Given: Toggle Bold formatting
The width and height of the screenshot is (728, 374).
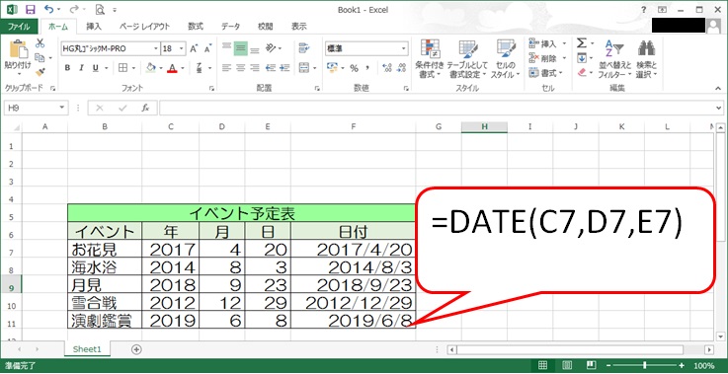Looking at the screenshot, I should click(x=67, y=68).
